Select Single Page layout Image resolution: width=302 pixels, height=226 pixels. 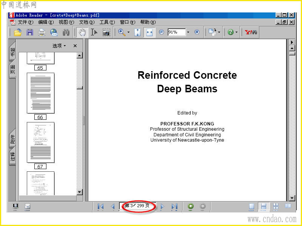251,206
